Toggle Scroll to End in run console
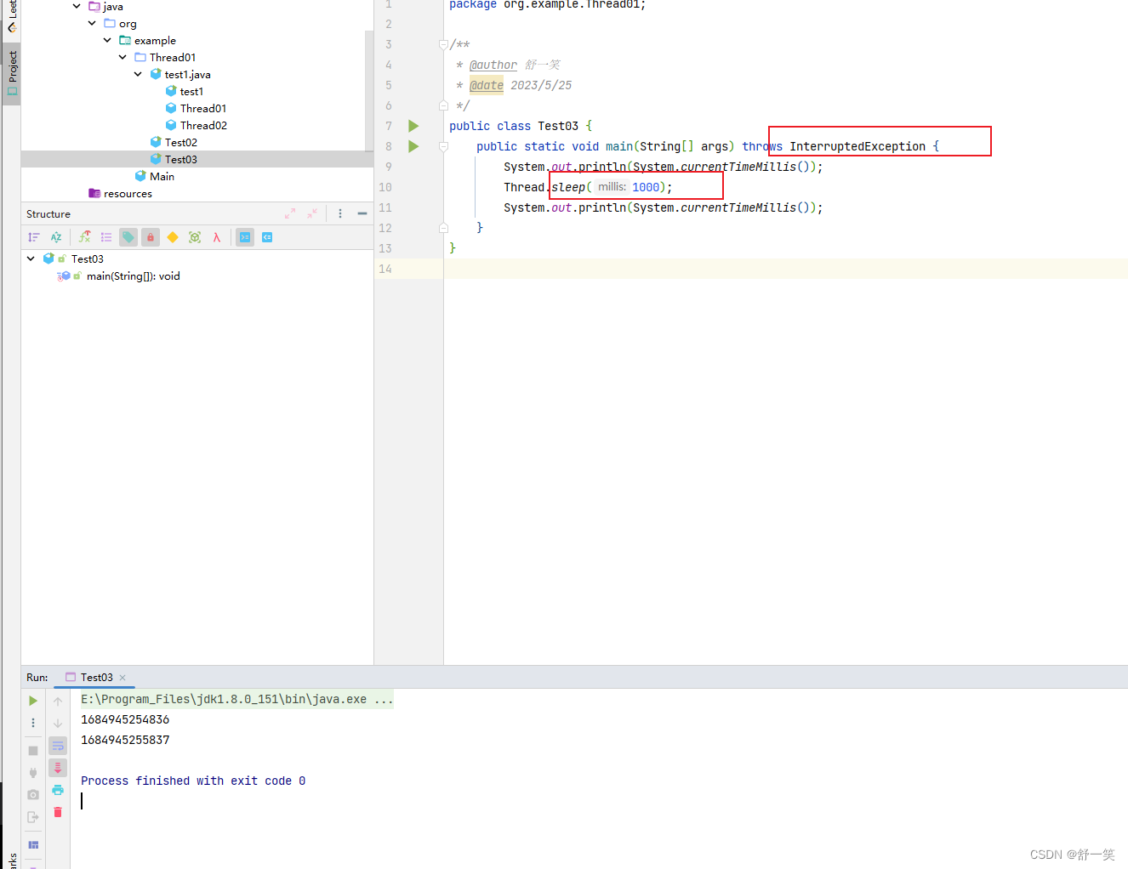Image resolution: width=1128 pixels, height=869 pixels. pos(58,768)
